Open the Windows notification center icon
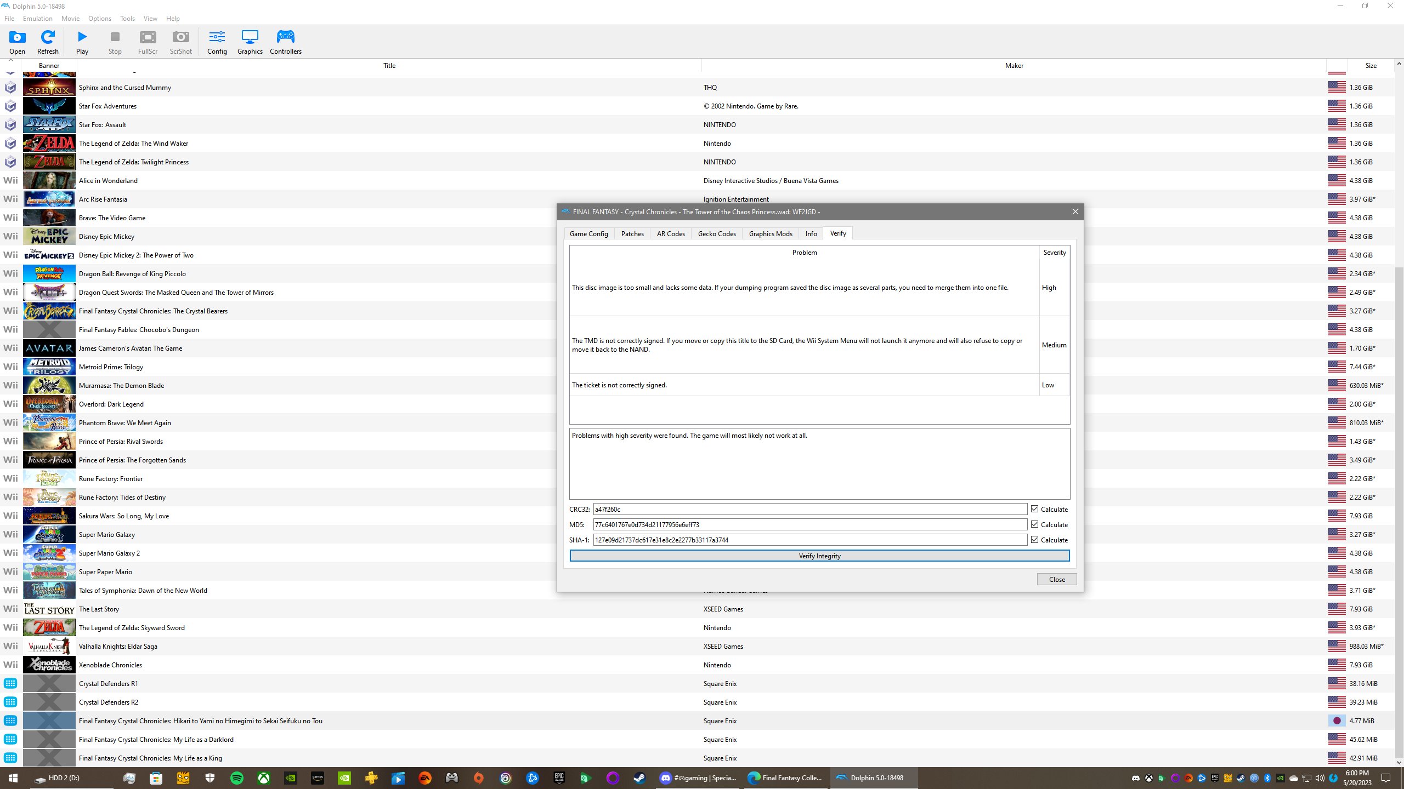This screenshot has height=789, width=1404. coord(1386,778)
